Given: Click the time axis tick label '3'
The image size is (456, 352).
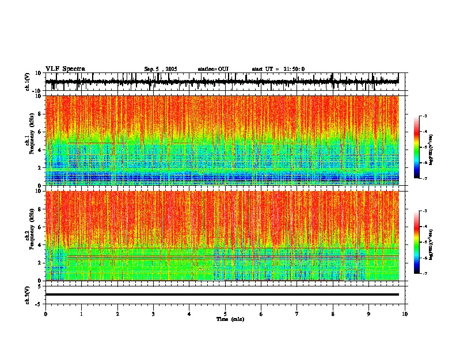Looking at the screenshot, I should (153, 314).
